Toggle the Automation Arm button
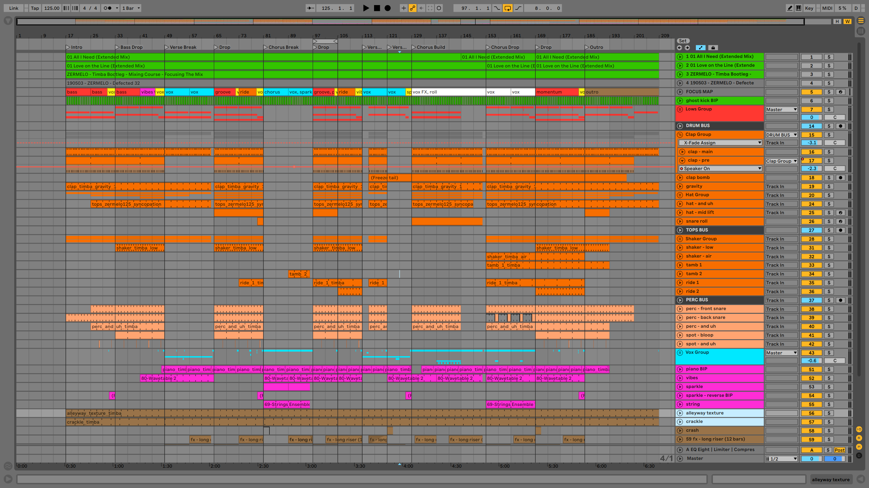The width and height of the screenshot is (869, 488). [412, 8]
